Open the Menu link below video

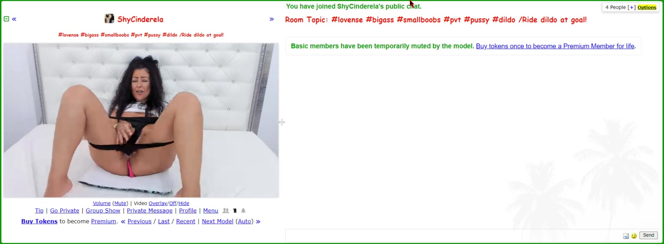pyautogui.click(x=211, y=211)
